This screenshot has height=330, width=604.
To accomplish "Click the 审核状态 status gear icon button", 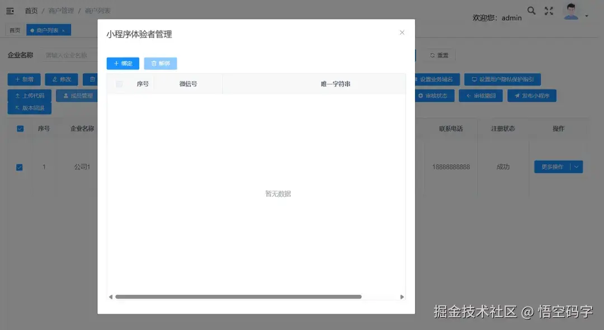I will (x=434, y=95).
